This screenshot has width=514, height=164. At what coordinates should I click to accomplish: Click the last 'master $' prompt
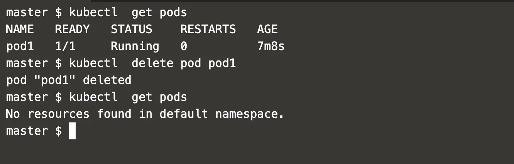(x=34, y=131)
